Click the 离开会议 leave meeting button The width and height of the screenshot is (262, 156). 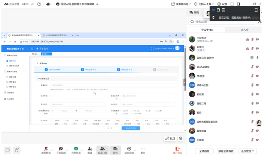click(177, 150)
